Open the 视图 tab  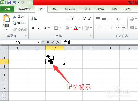tap(127, 9)
